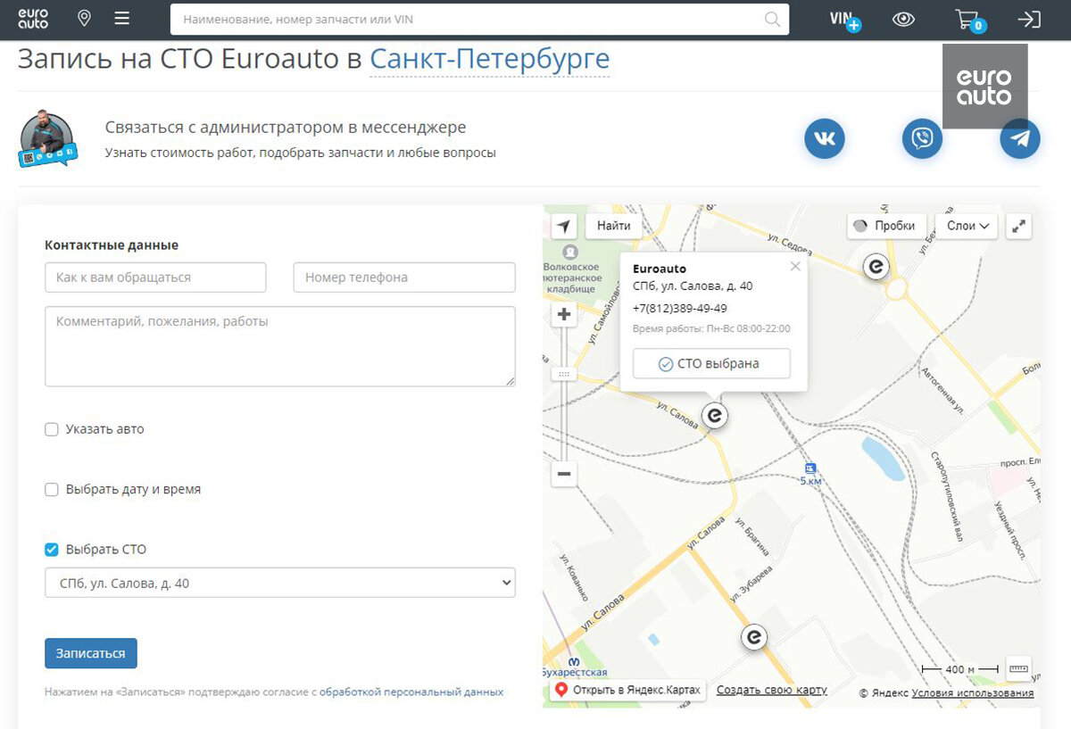This screenshot has height=729, width=1071.
Task: Focus the Номер телефона field
Action: click(x=404, y=278)
